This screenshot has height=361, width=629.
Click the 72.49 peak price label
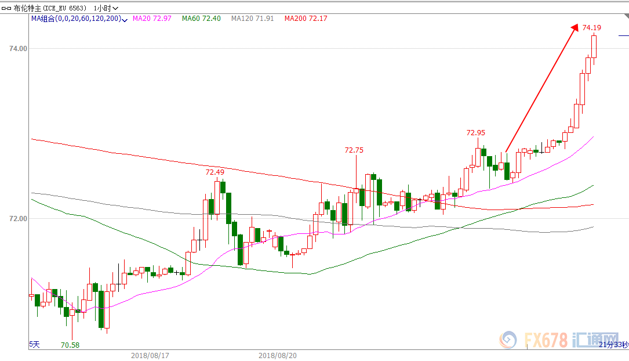(215, 172)
